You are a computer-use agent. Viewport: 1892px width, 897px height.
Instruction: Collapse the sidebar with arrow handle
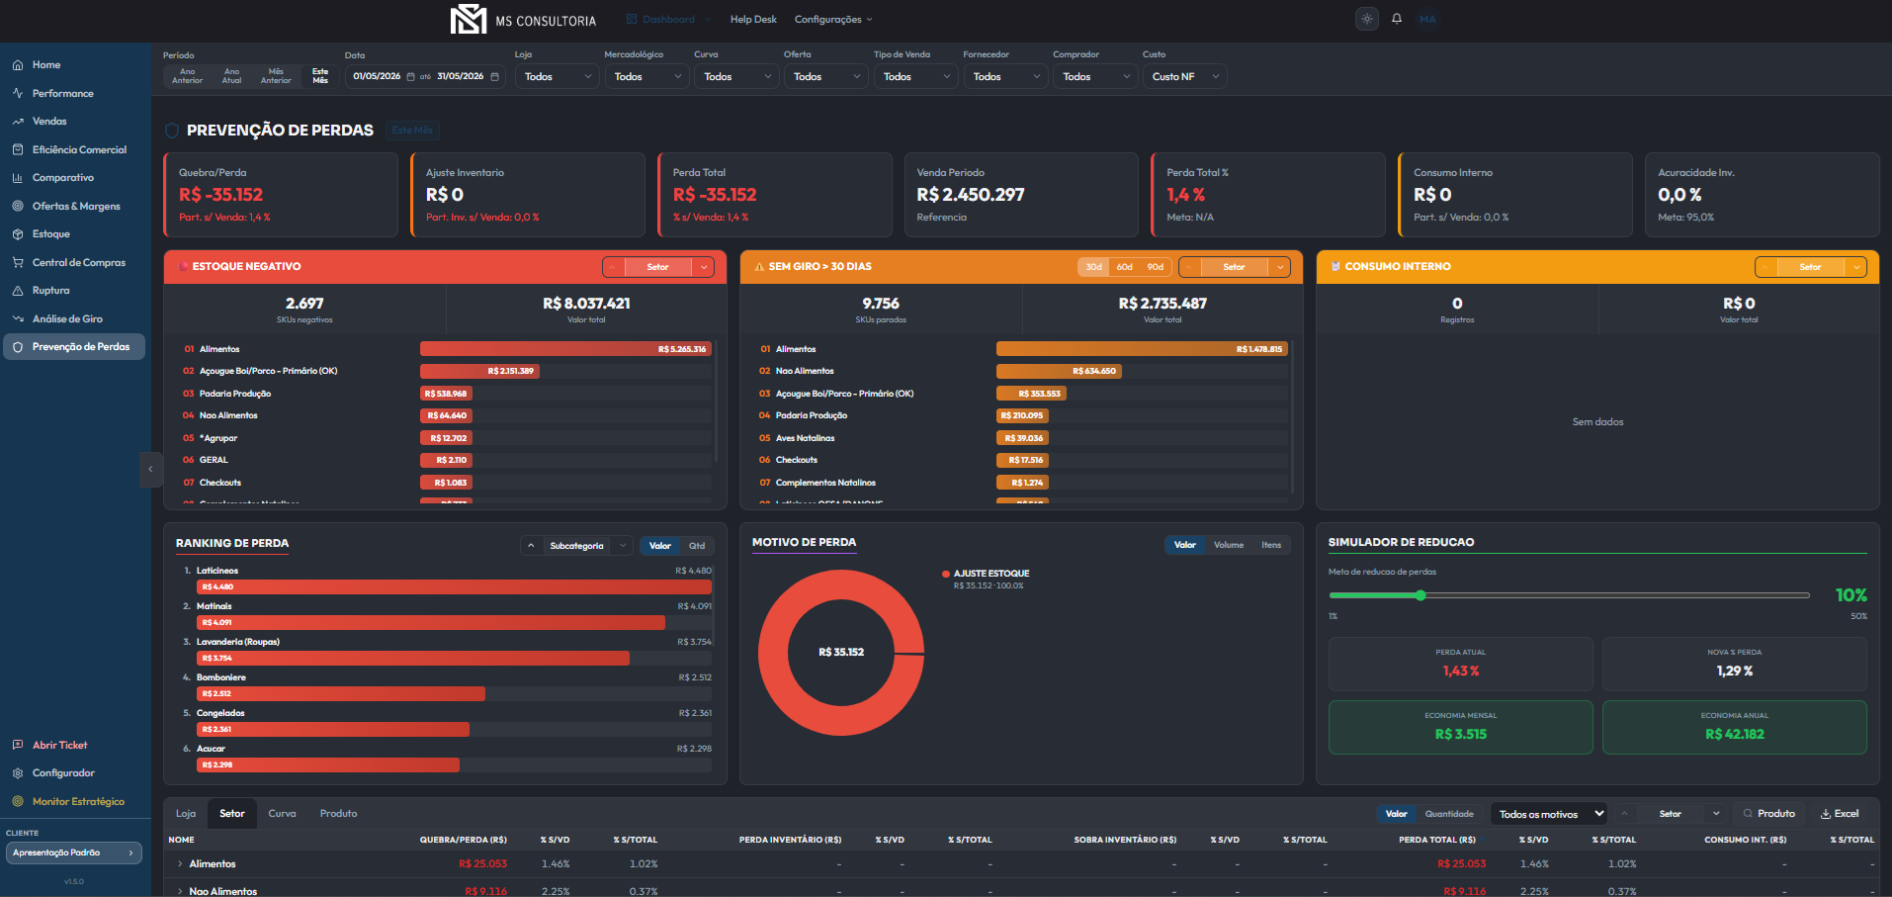150,469
